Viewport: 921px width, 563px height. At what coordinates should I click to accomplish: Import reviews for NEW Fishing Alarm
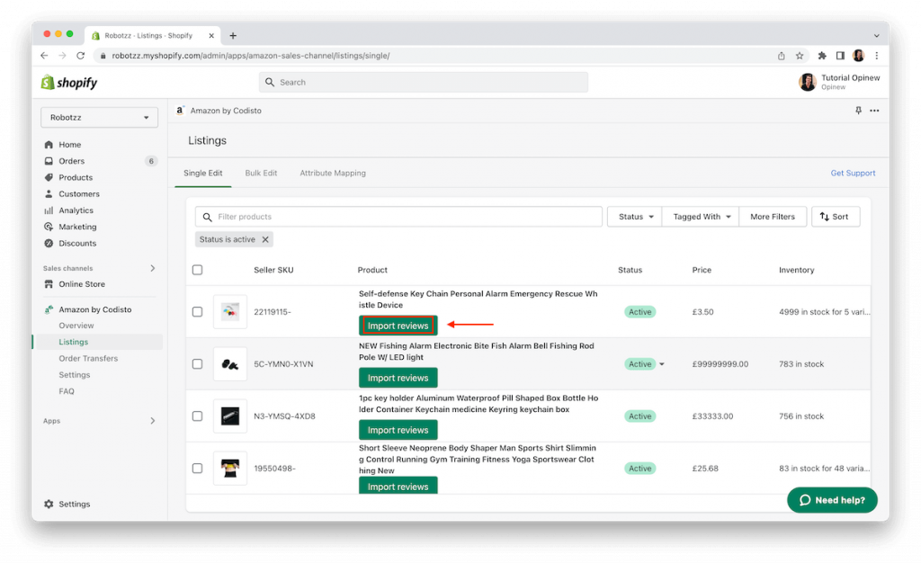(398, 378)
